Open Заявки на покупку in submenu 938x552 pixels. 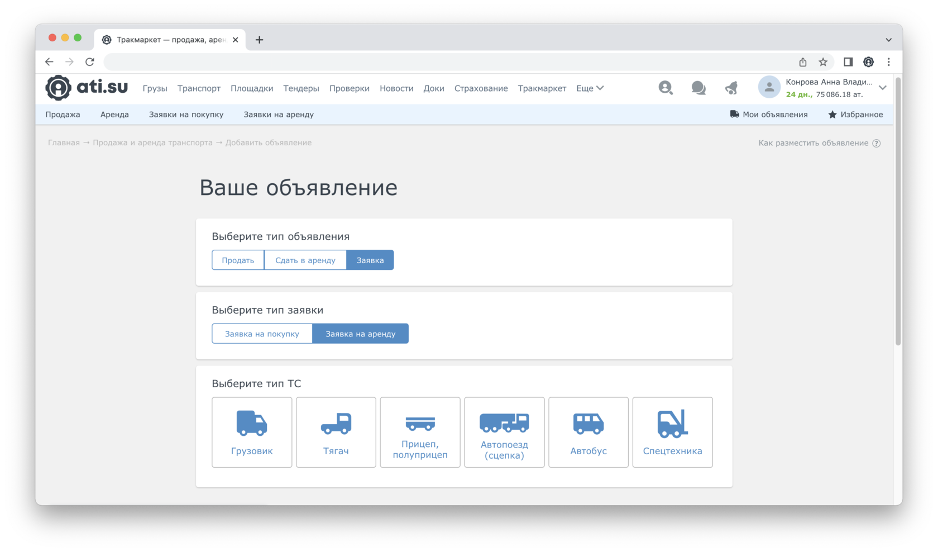pyautogui.click(x=186, y=115)
